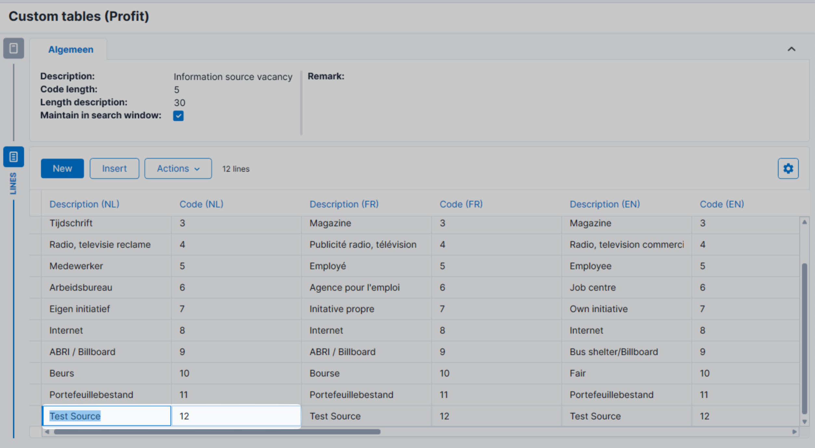Click the Test Source NL description field
This screenshot has height=448, width=815.
click(106, 416)
